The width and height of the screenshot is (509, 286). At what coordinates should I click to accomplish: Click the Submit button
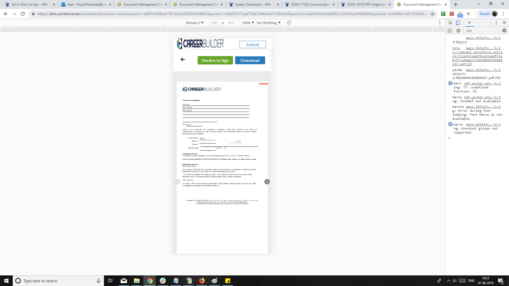pos(252,44)
